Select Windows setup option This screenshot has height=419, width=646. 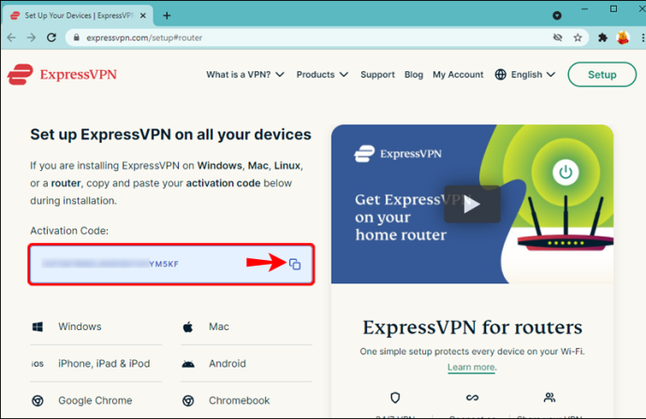(96, 326)
